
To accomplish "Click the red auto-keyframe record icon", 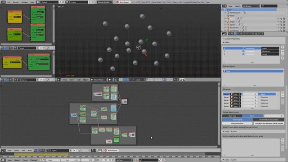I will tap(136, 160).
